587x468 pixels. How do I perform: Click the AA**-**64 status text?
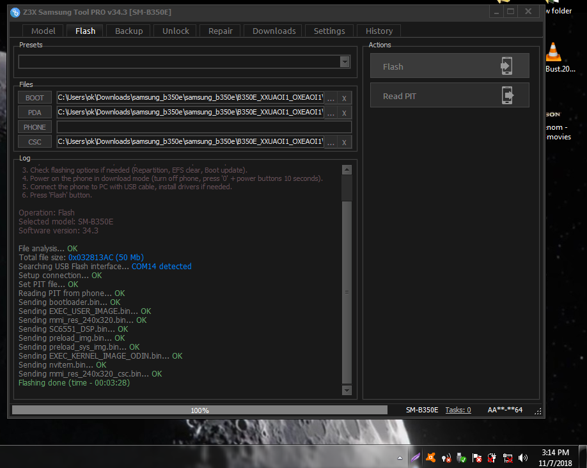point(505,410)
